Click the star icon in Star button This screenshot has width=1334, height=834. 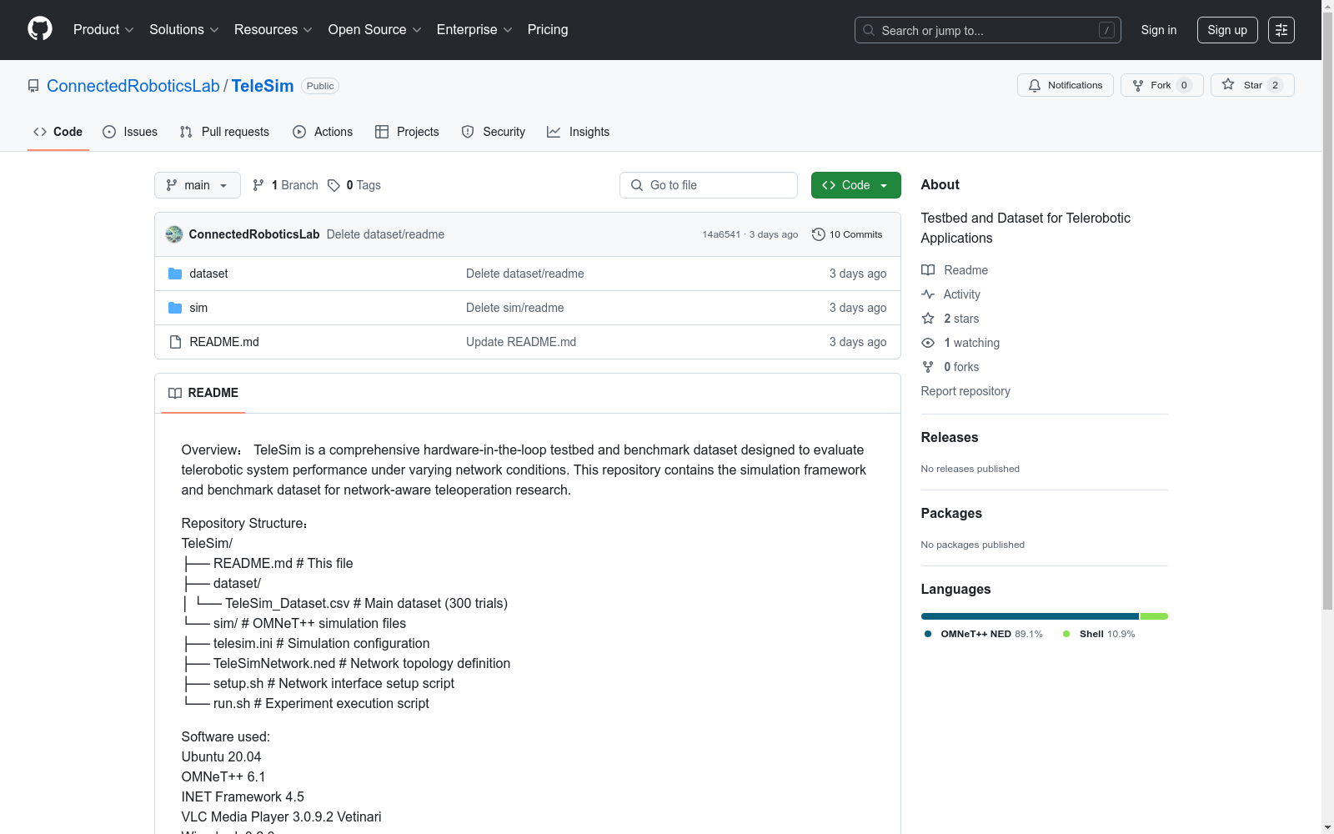(1228, 84)
